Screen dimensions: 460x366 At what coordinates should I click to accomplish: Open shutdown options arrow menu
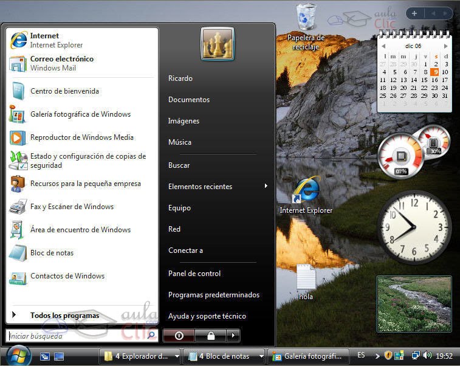[233, 336]
